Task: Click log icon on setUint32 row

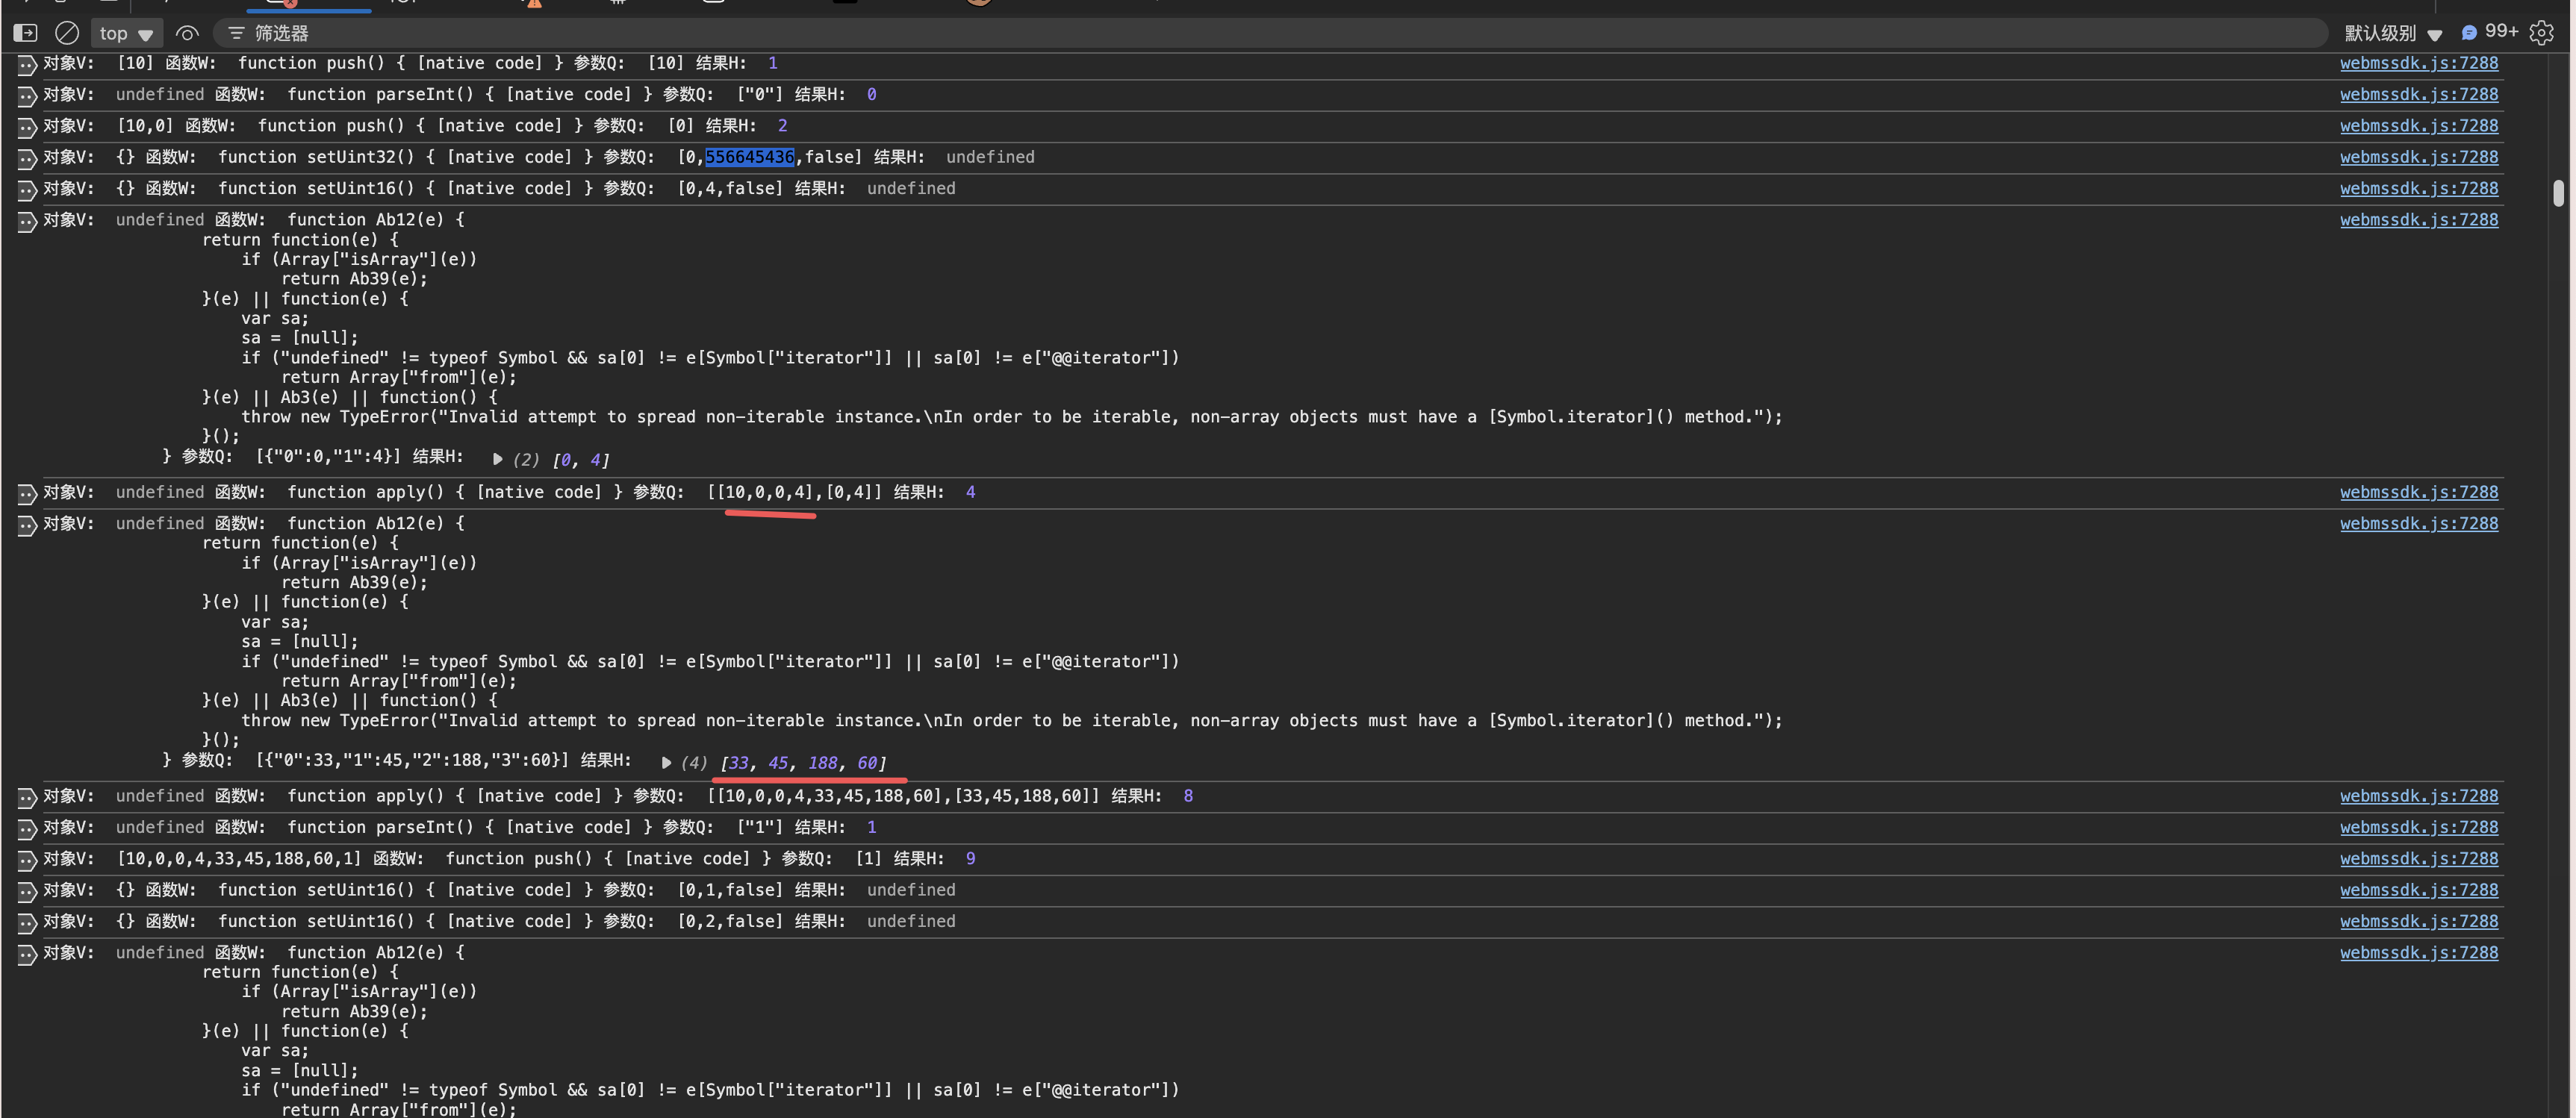Action: [27, 159]
